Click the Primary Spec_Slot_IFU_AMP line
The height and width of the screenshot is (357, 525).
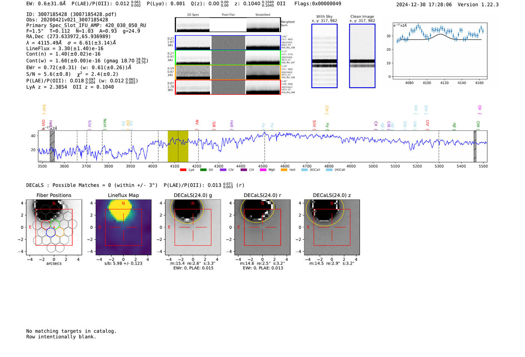point(86,25)
